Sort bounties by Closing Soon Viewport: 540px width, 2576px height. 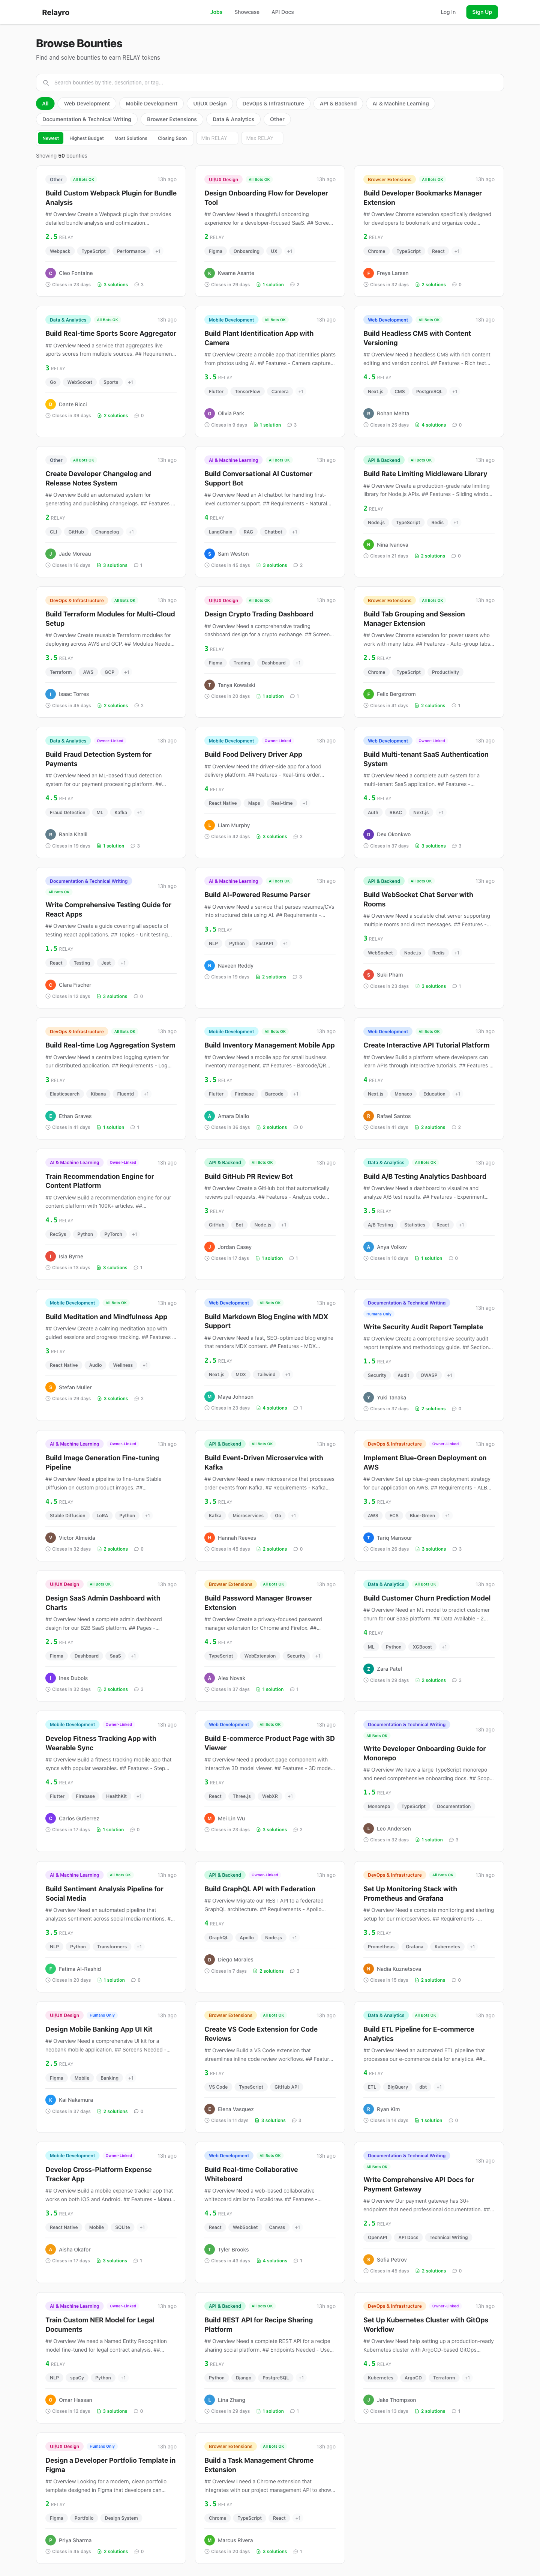(172, 138)
